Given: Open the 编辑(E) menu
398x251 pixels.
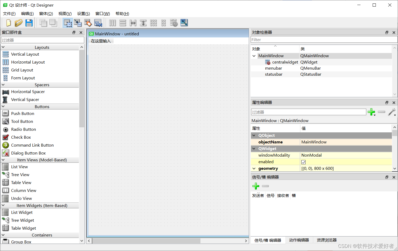Looking at the screenshot, I should 27,14.
